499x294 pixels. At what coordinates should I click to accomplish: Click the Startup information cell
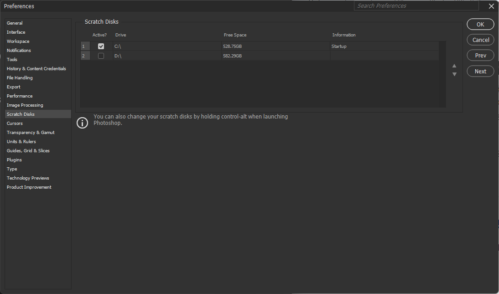click(385, 46)
